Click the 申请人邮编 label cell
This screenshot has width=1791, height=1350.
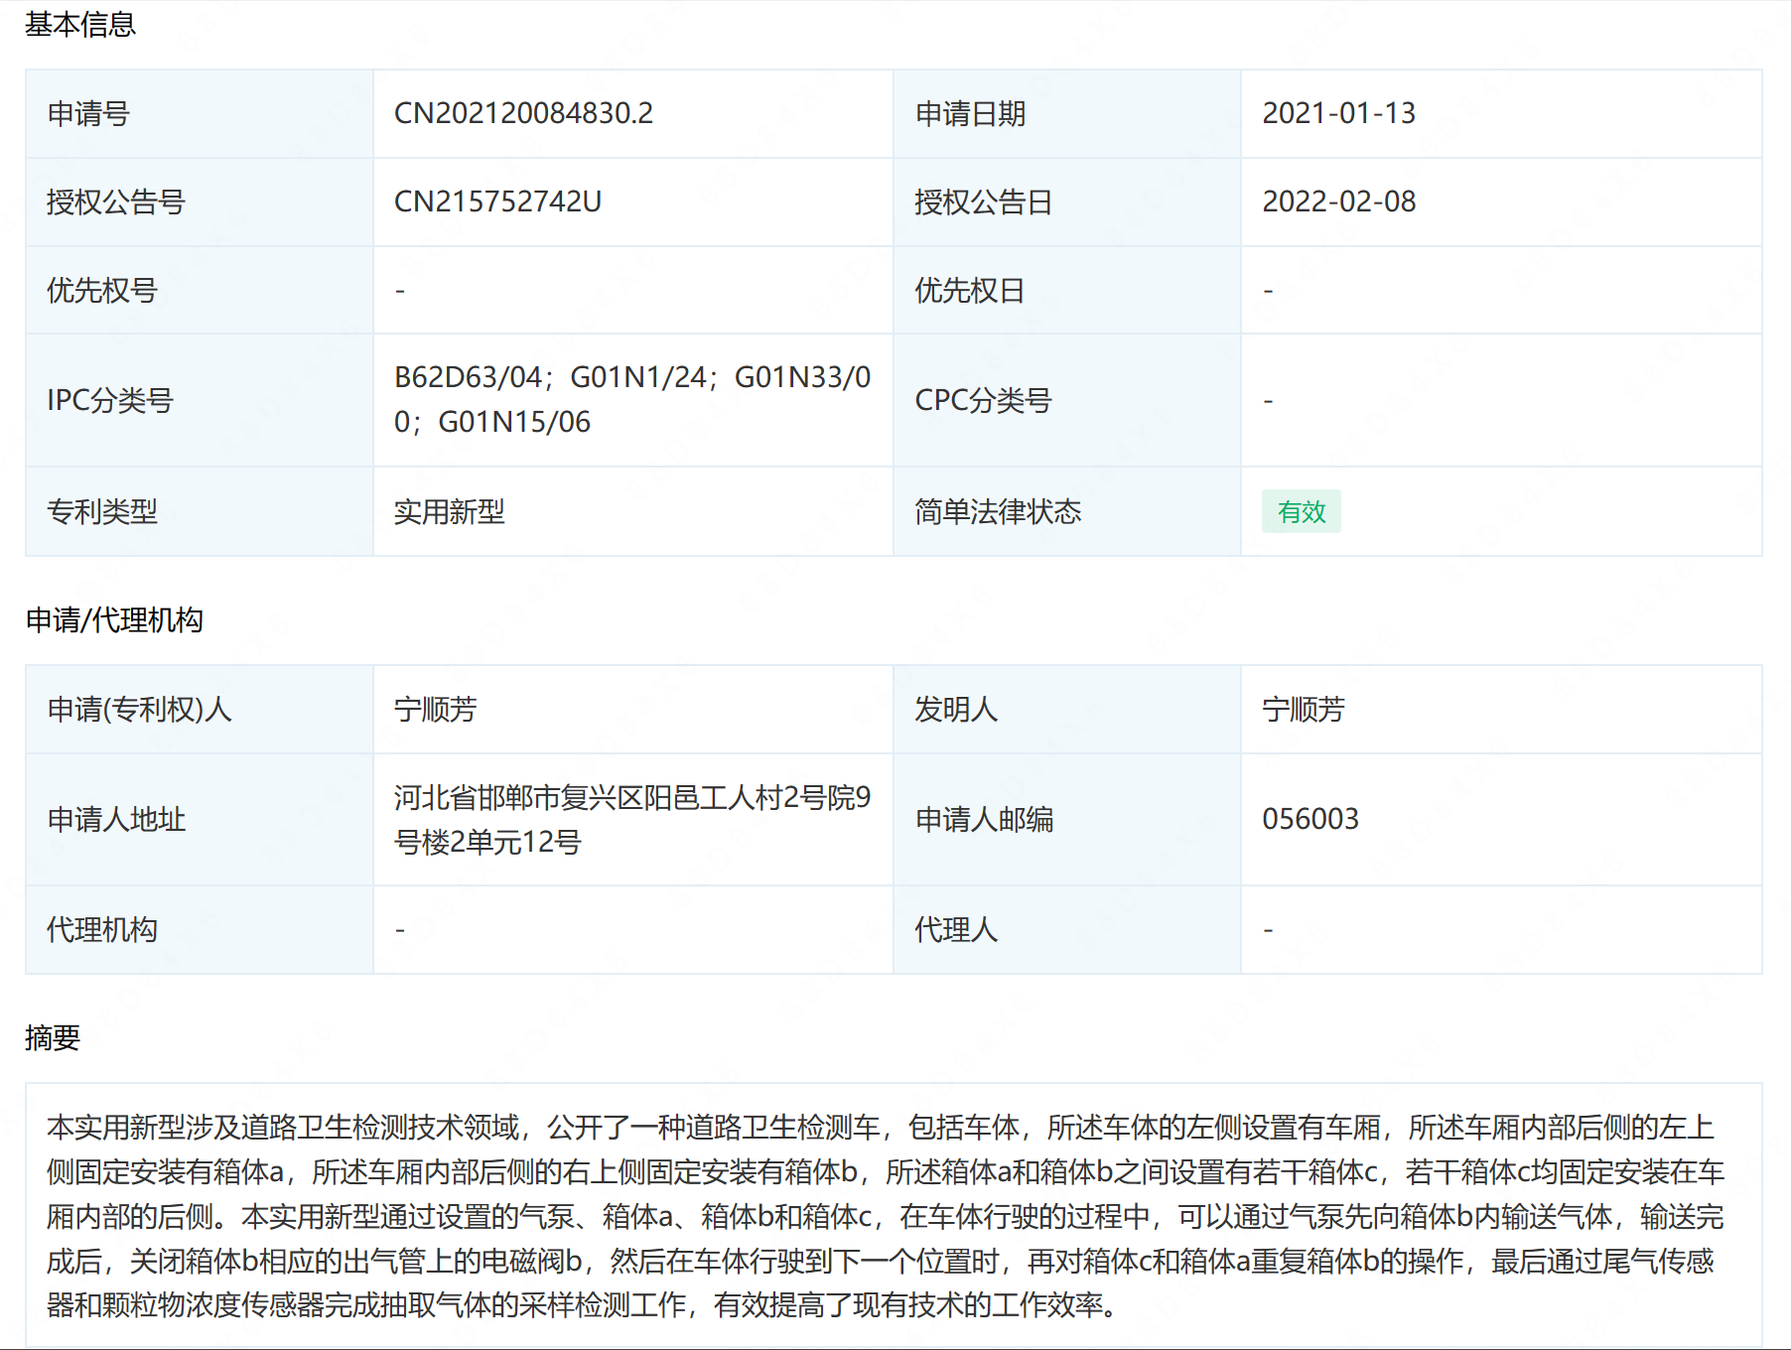click(x=1067, y=819)
